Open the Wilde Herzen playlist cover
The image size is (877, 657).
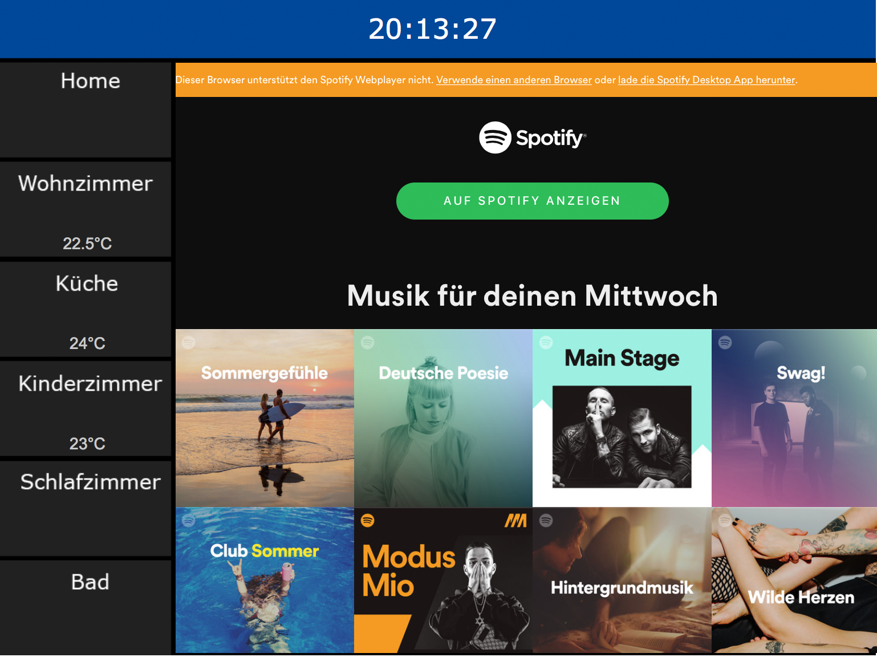coord(794,581)
